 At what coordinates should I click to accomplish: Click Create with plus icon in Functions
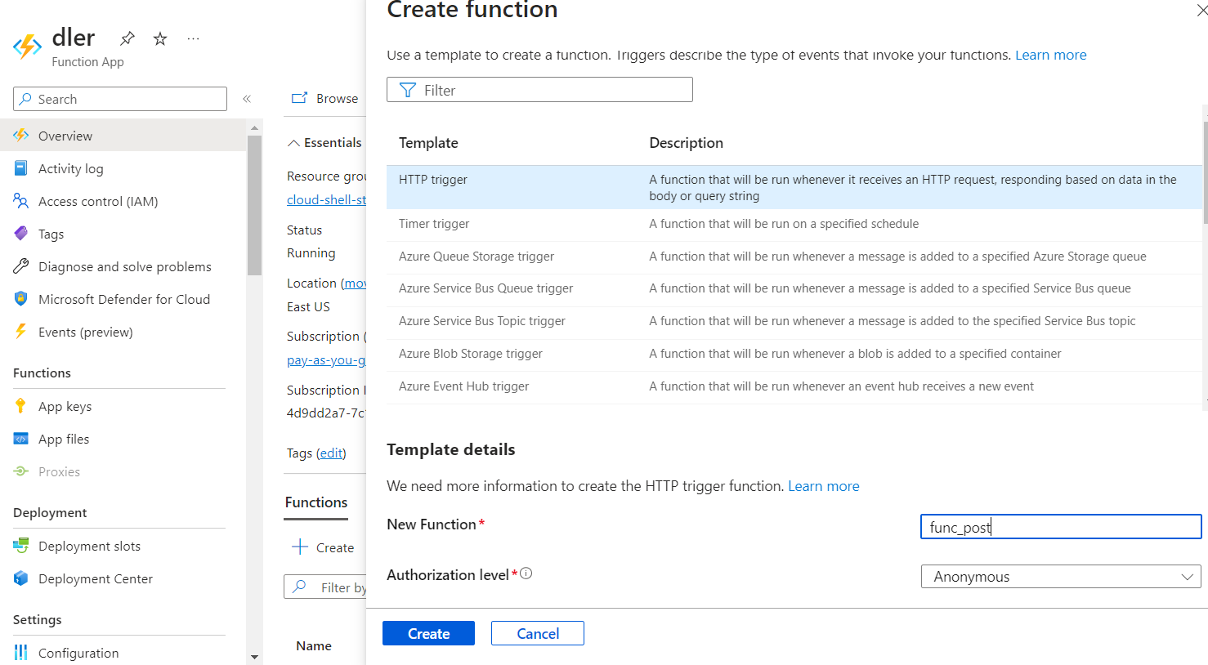coord(323,547)
